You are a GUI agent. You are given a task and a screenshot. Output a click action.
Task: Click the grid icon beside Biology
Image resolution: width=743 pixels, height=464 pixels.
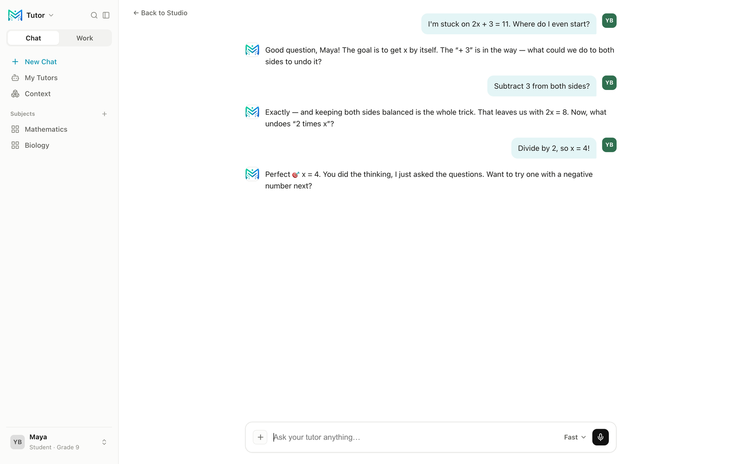click(15, 145)
